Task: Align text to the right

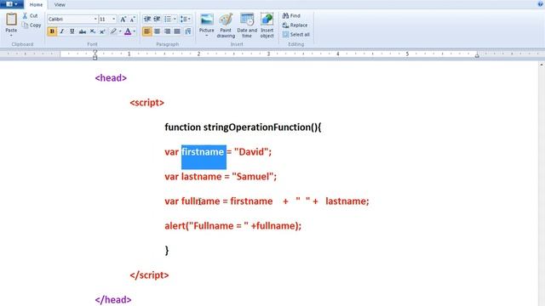Action: 167,31
